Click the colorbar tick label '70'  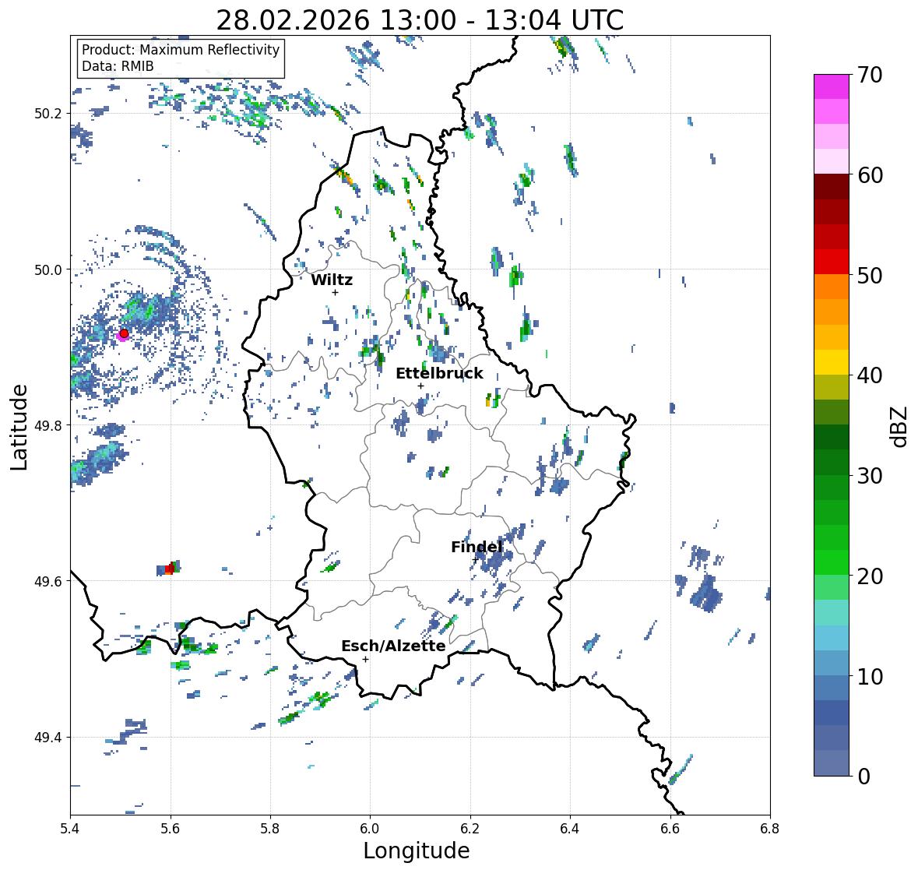point(870,75)
